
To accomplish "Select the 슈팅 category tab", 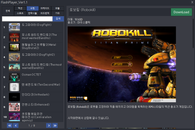I will (33, 8).
